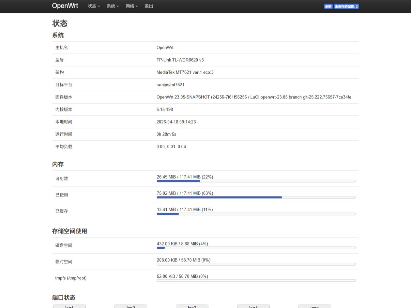Image resolution: width=411 pixels, height=308 pixels.
Task: Click the 内存 section heading
Action: click(x=58, y=165)
